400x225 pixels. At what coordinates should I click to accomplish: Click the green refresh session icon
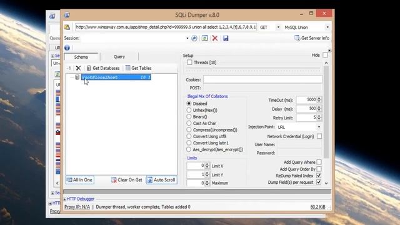204,38
